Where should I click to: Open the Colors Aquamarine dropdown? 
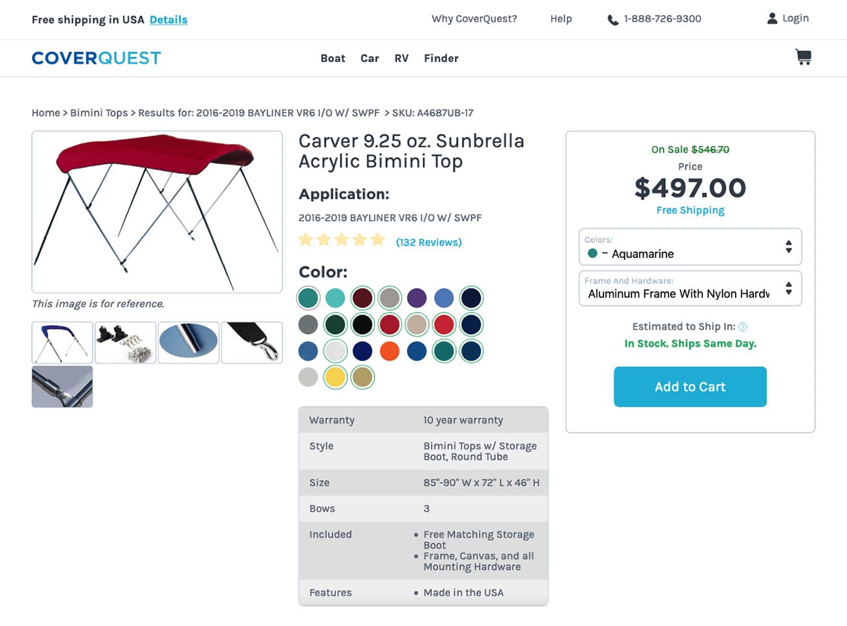(690, 247)
